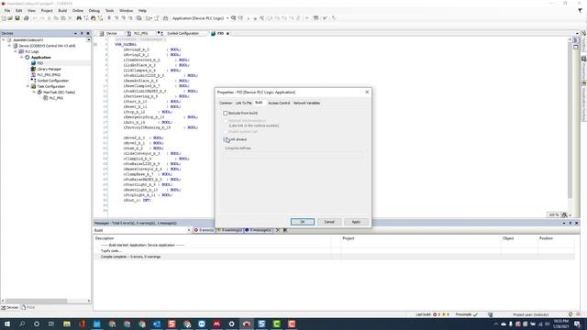Open the Online menu

78,10
